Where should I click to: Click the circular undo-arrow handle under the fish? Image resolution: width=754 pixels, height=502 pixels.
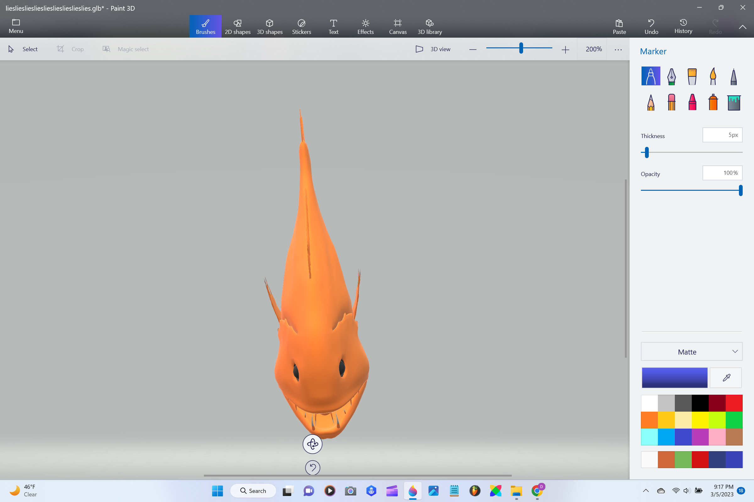(312, 468)
